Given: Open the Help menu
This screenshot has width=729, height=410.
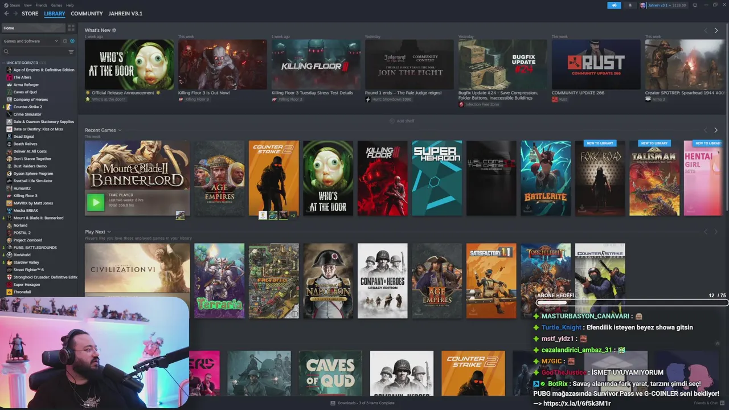Looking at the screenshot, I should pyautogui.click(x=69, y=5).
